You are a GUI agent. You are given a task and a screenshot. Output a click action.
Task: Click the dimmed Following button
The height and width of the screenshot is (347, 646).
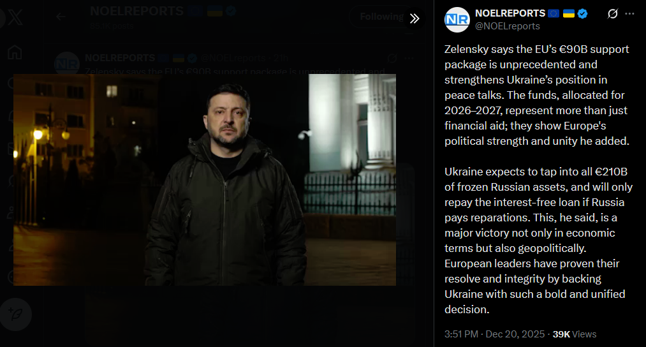click(381, 17)
